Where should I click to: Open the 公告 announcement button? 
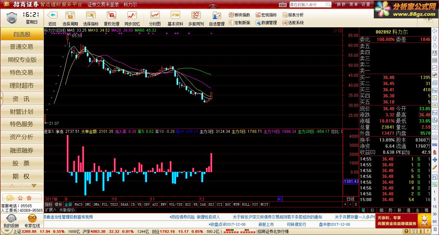pos(22,198)
